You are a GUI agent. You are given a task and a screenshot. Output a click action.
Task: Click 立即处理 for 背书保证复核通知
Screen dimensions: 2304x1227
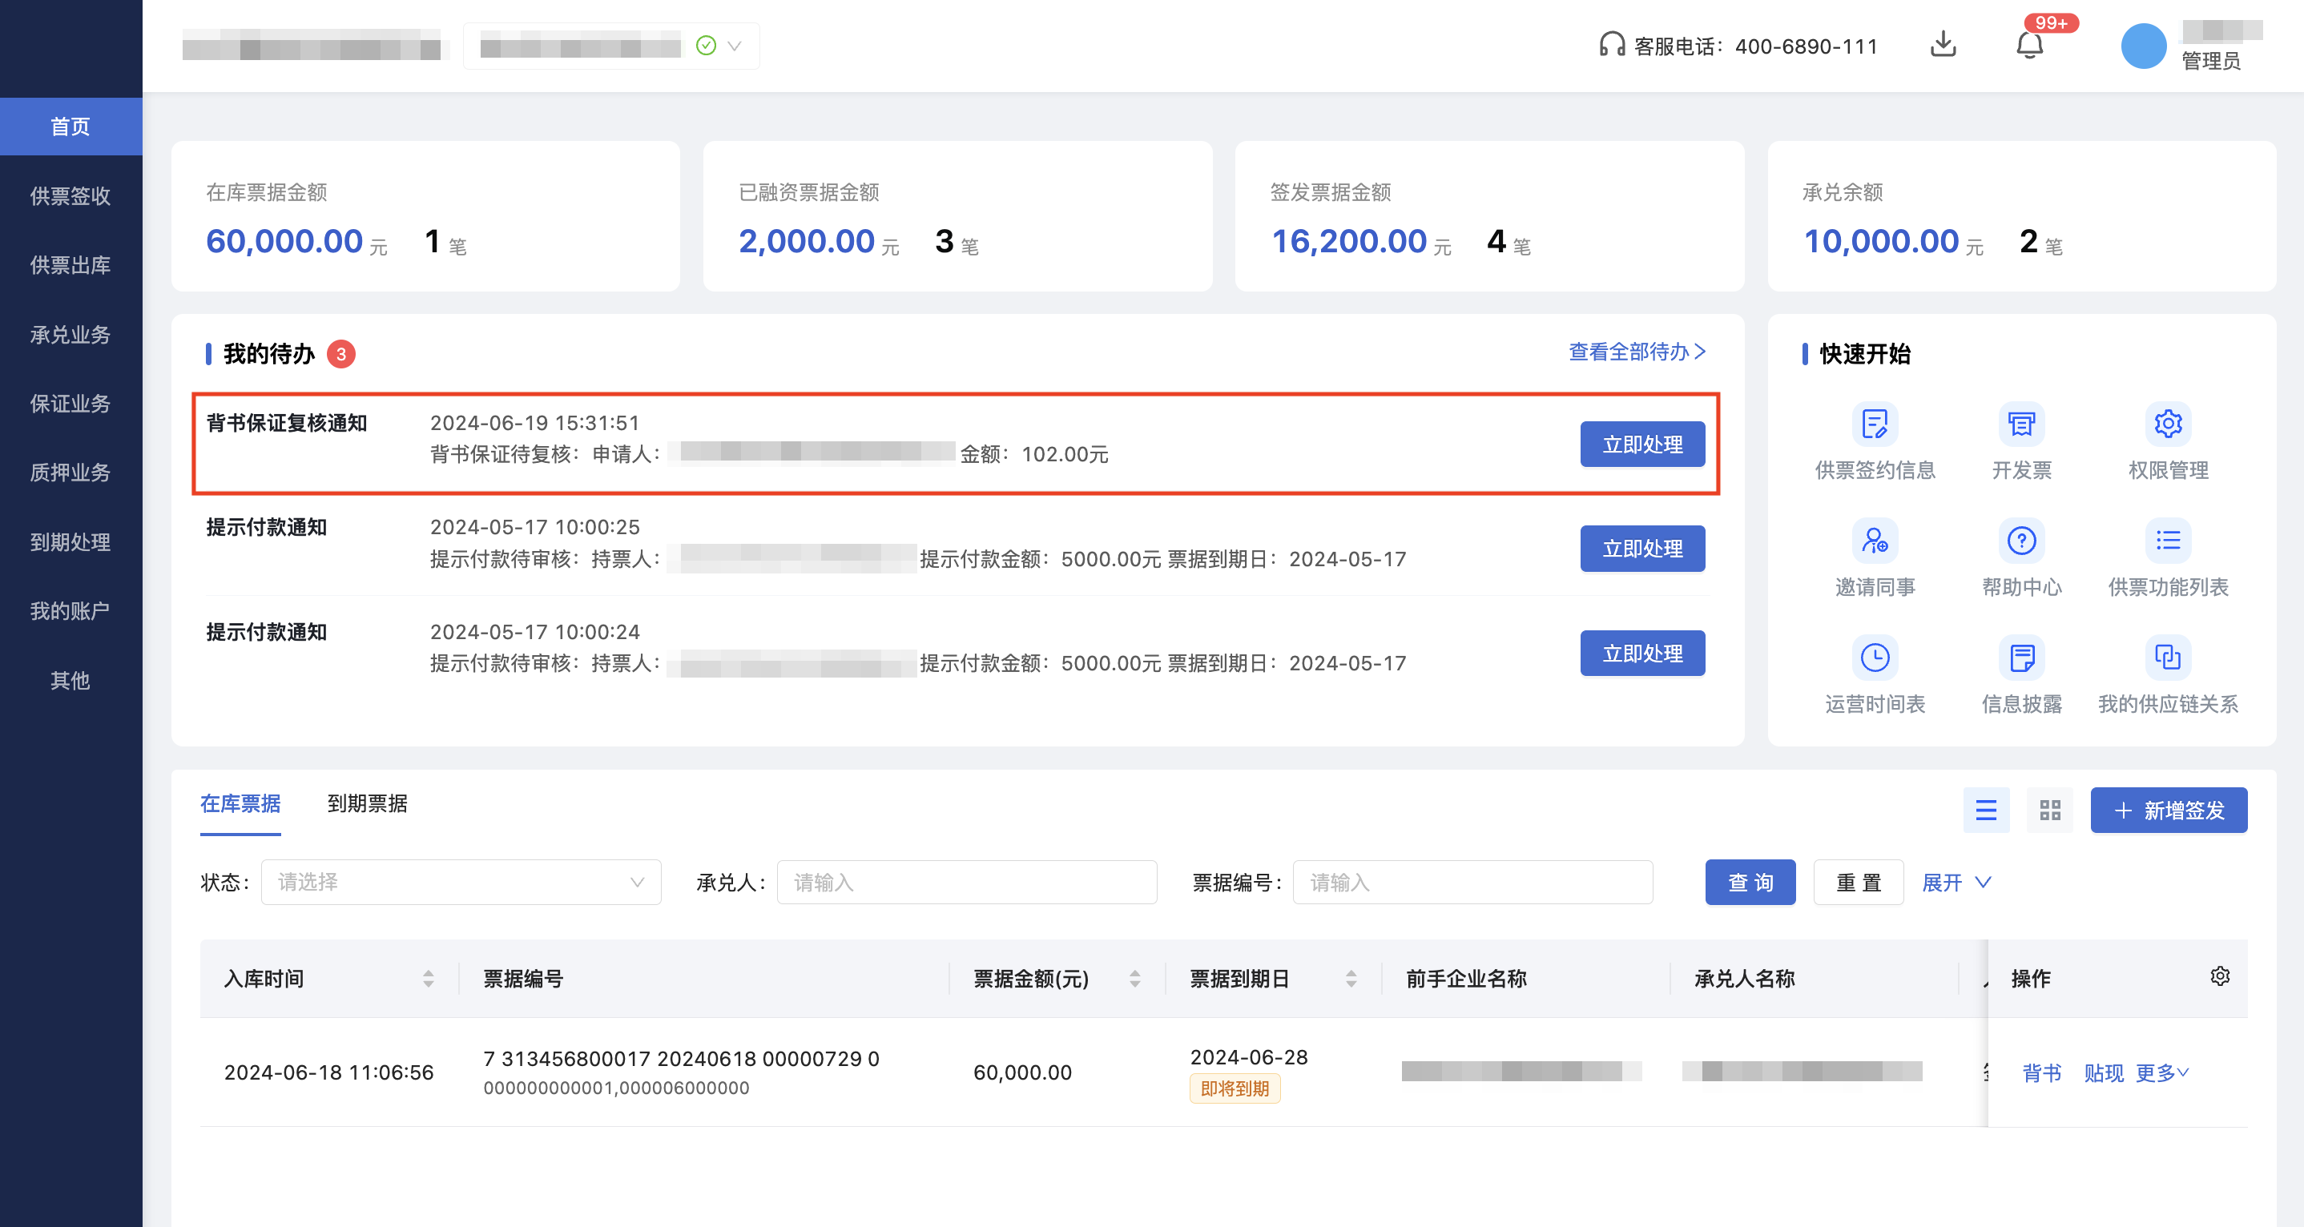tap(1641, 445)
